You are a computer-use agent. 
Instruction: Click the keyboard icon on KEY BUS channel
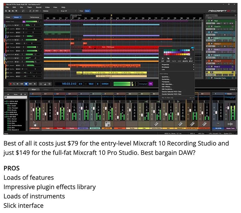click(108, 124)
